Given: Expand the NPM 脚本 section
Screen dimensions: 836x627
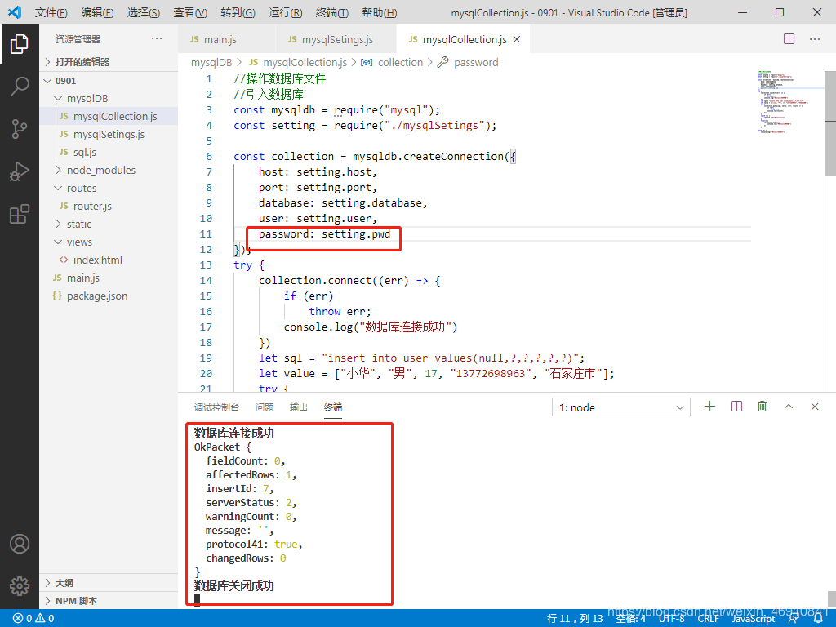Looking at the screenshot, I should [x=76, y=601].
